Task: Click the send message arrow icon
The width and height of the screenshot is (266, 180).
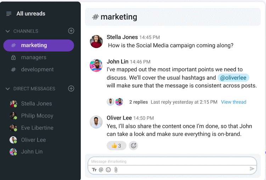Action: pyautogui.click(x=252, y=169)
